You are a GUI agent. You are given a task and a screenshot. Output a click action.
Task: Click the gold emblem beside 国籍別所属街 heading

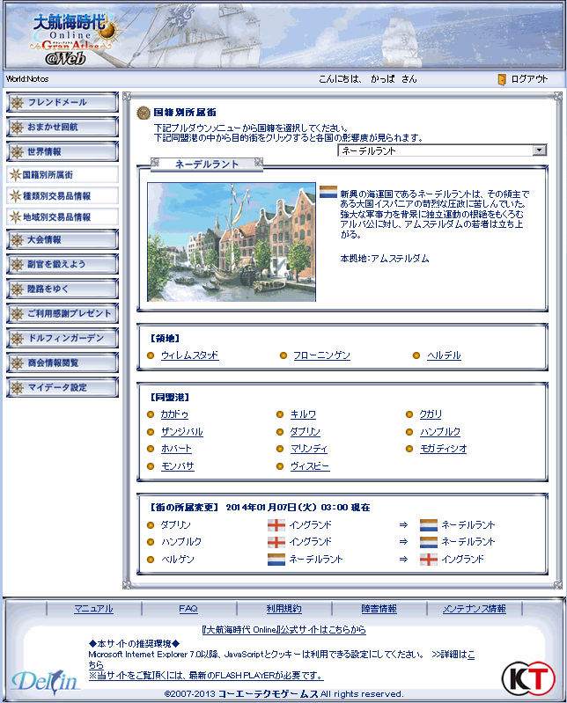[144, 113]
